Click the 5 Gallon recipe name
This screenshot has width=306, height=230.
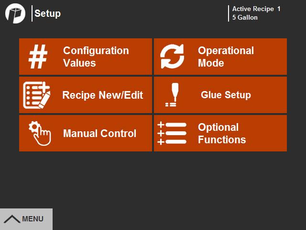coord(245,17)
